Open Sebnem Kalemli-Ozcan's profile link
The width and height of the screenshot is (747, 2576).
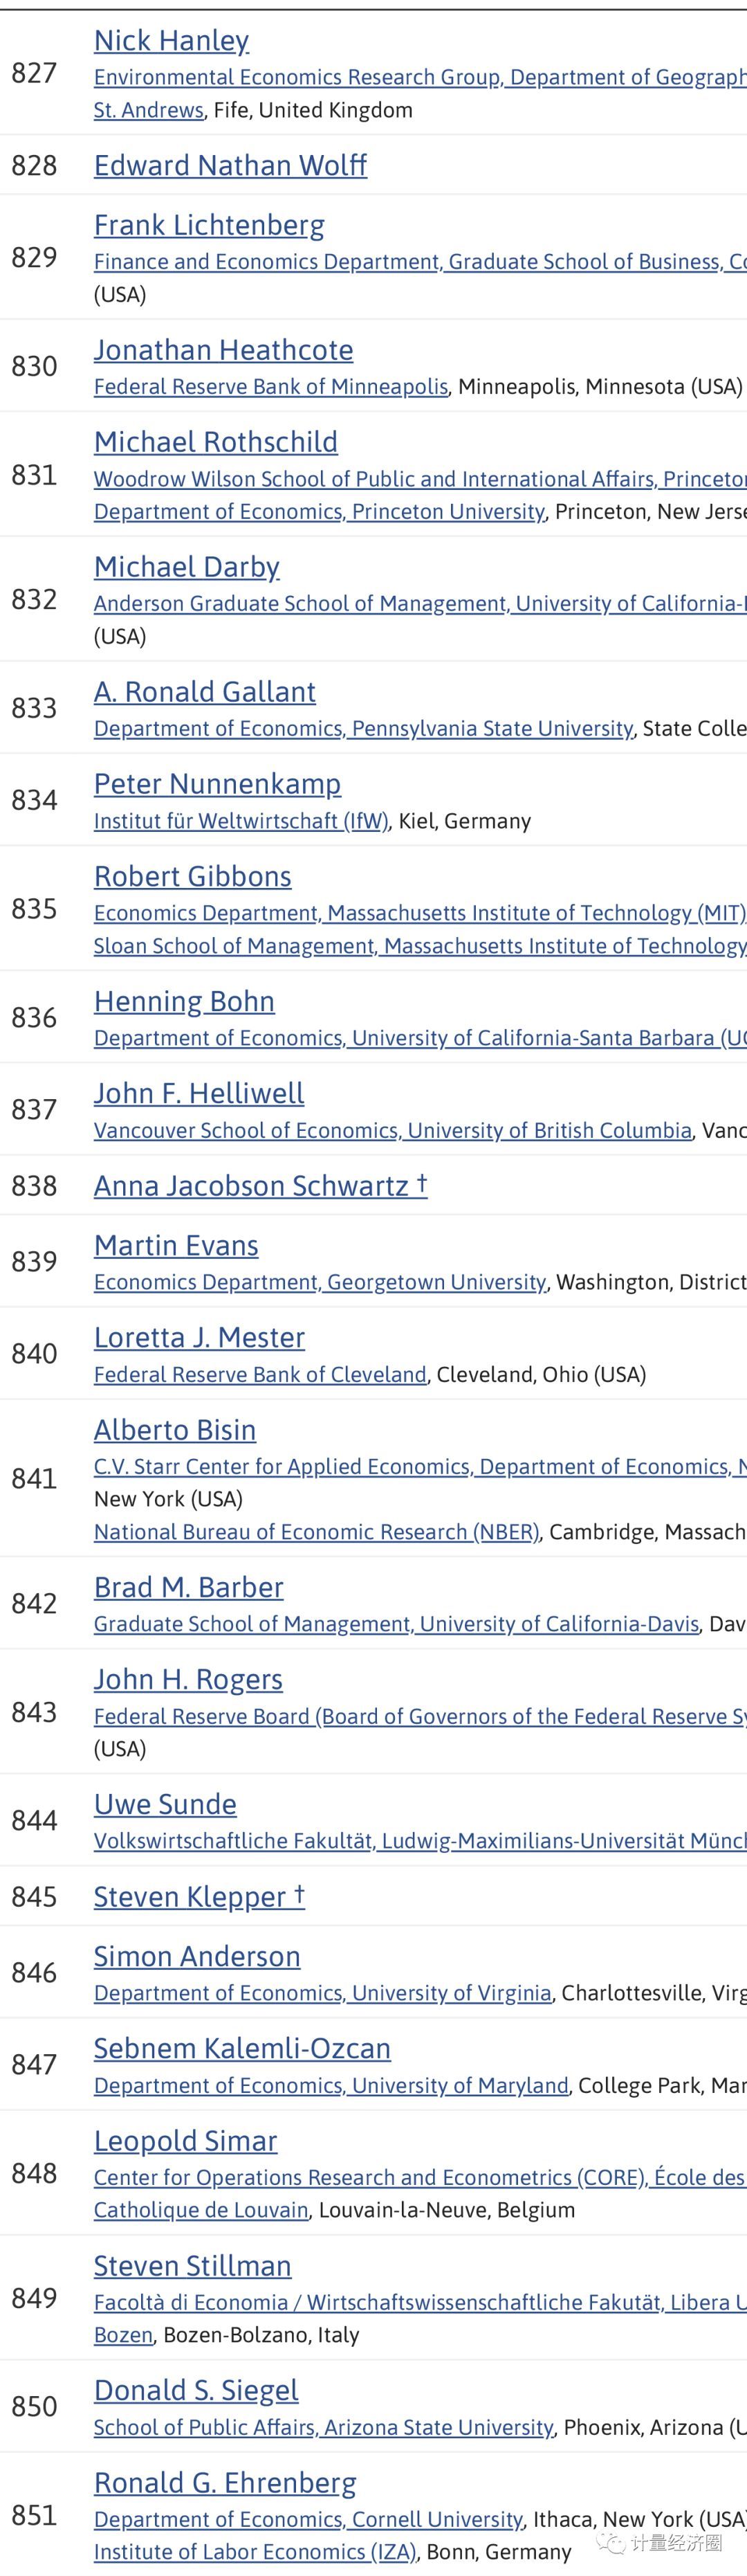242,2049
